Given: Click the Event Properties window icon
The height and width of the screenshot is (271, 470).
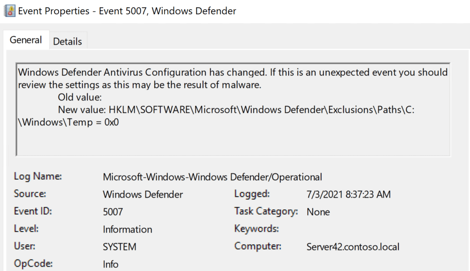Looking at the screenshot, I should point(9,11).
